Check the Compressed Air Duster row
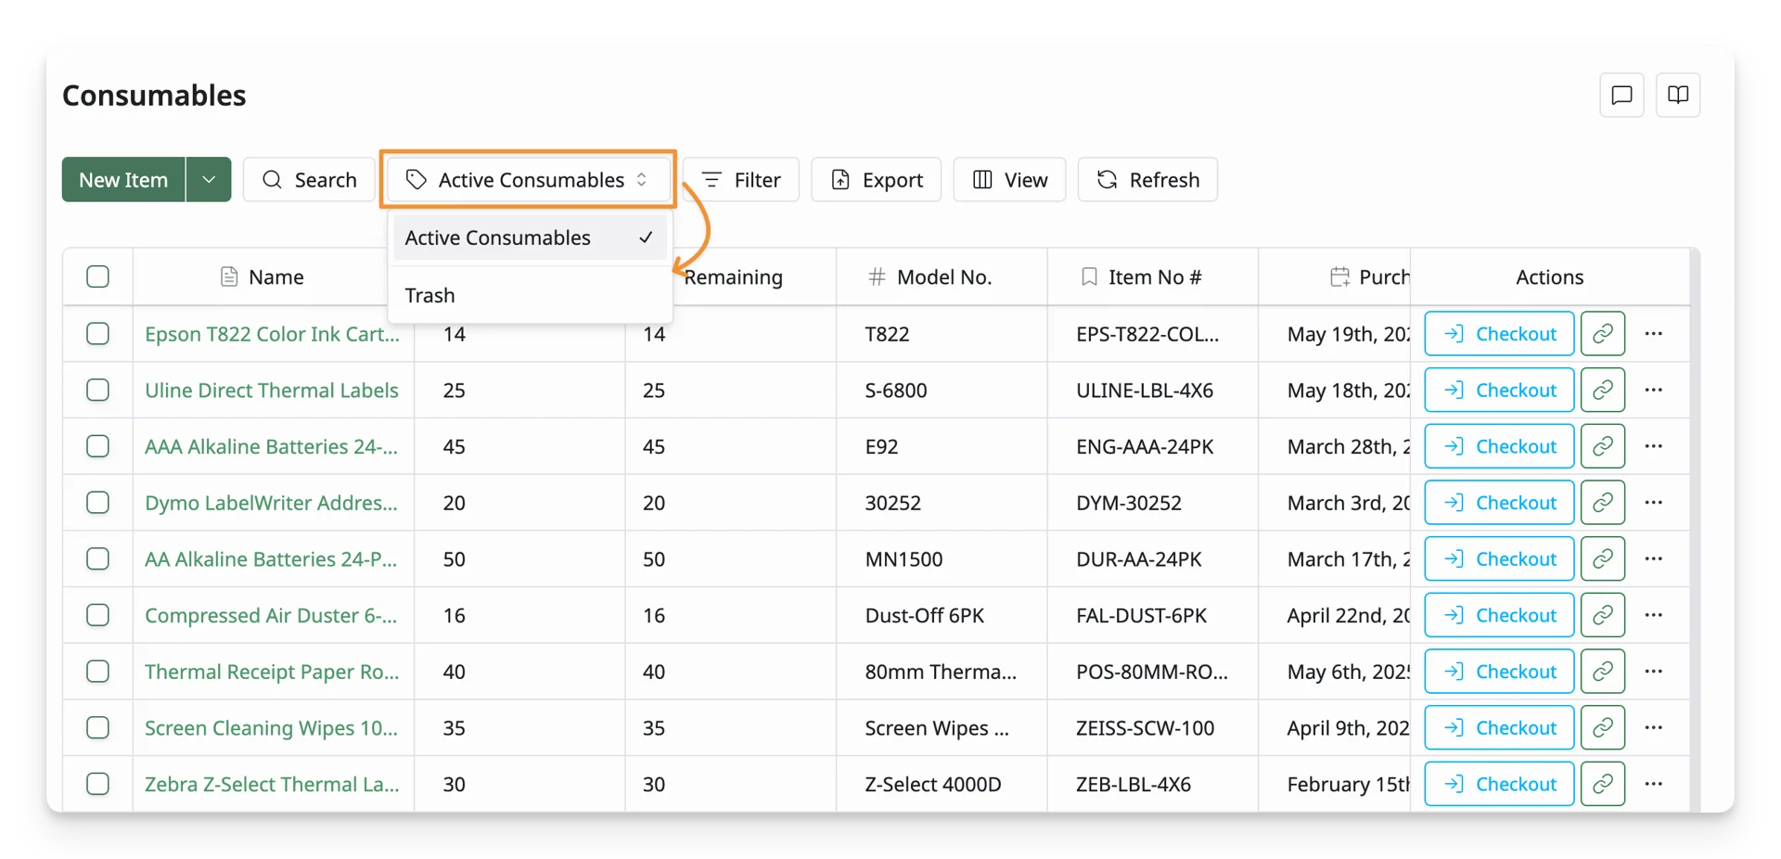The width and height of the screenshot is (1781, 859). 97,615
